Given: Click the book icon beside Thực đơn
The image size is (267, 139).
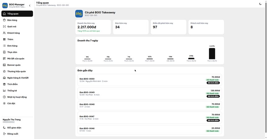Looking at the screenshot, I should (x=4, y=52).
